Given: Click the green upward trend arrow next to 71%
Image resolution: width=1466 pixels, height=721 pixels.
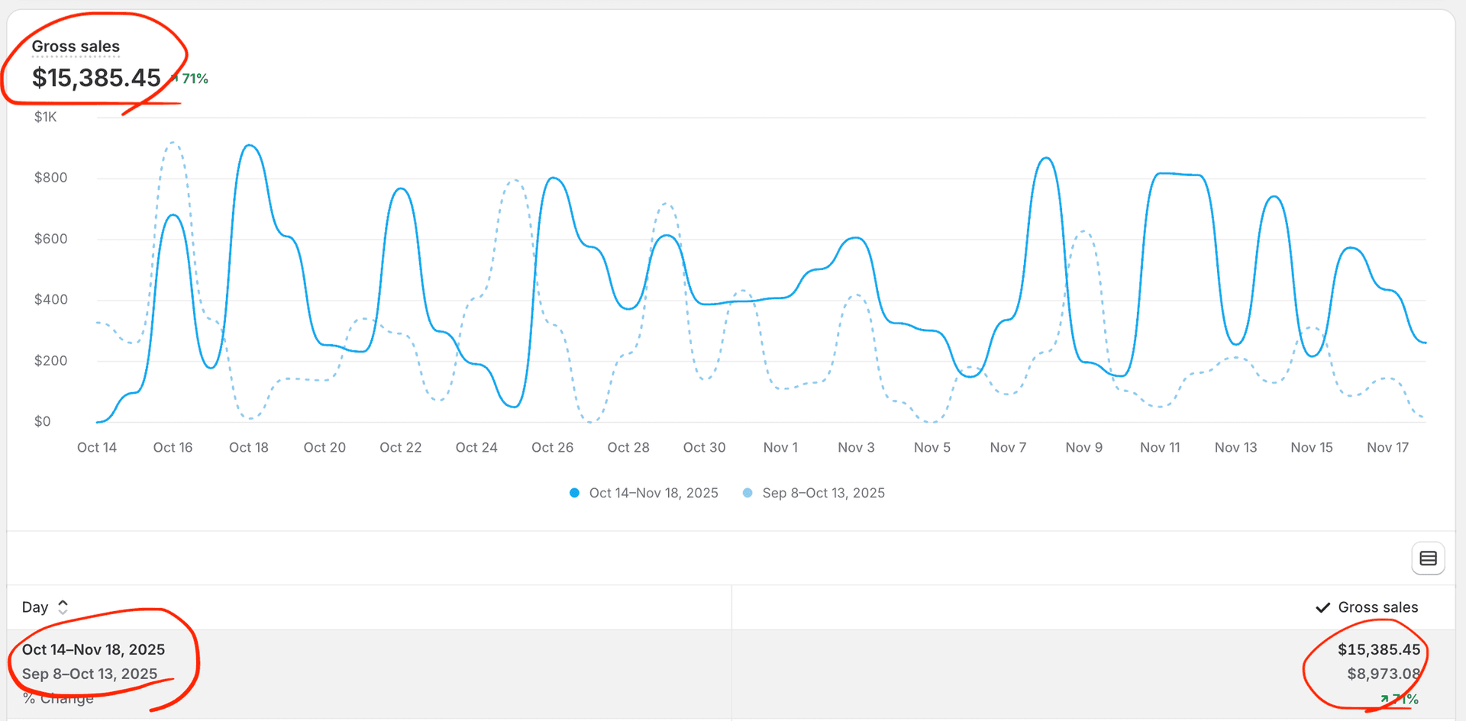Looking at the screenshot, I should (x=174, y=77).
